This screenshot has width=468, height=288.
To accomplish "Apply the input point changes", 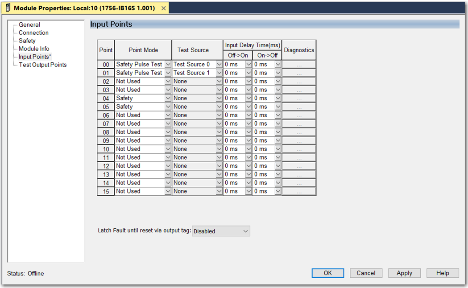I will [x=404, y=273].
